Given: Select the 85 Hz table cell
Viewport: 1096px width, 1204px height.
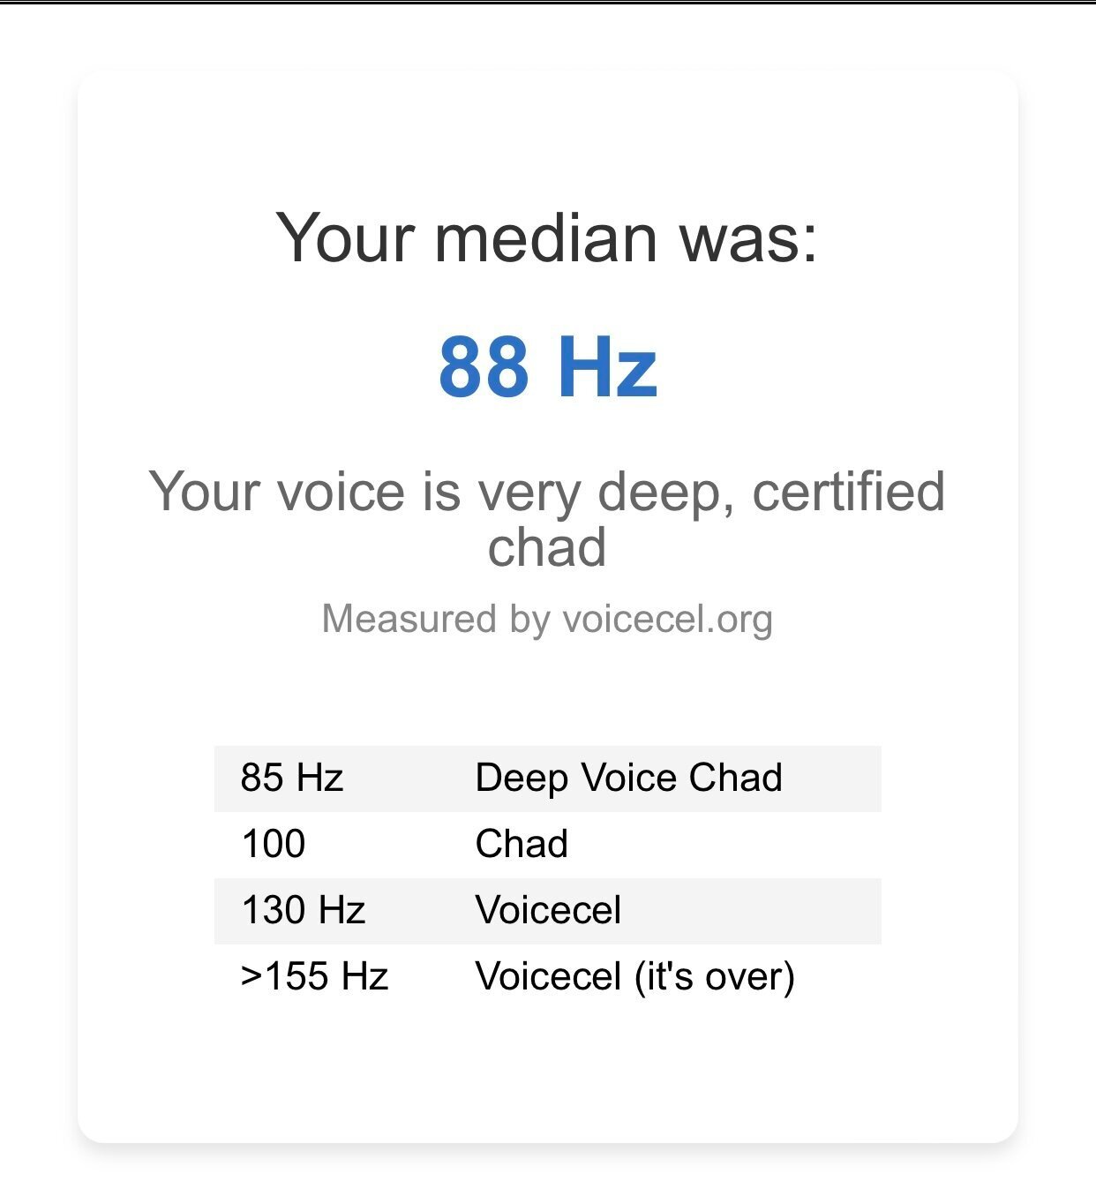Looking at the screenshot, I should point(291,779).
